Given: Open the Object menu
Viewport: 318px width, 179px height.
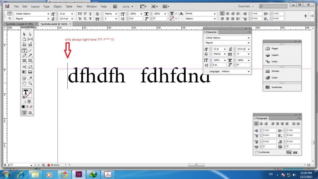Looking at the screenshot, I should (57, 7).
